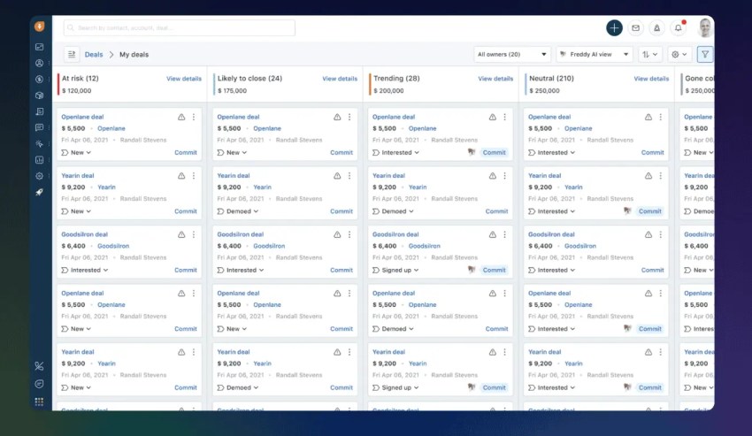Go to the Deals breadcrumb link
This screenshot has height=436, width=752.
coord(94,54)
